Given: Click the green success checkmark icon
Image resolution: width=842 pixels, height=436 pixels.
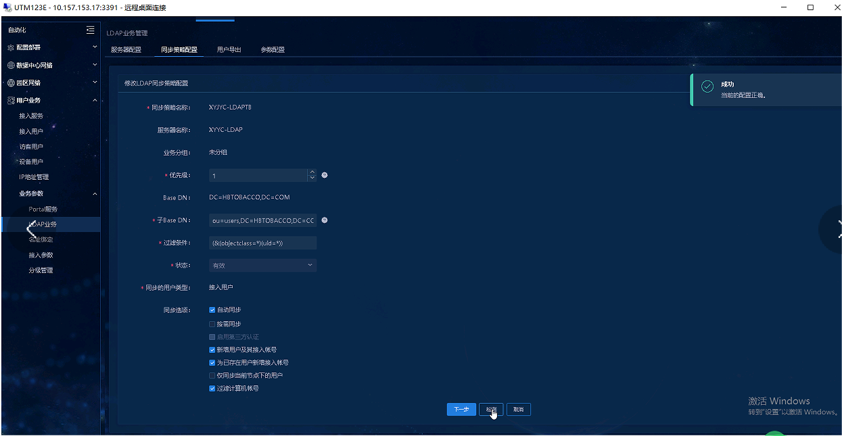Looking at the screenshot, I should point(707,87).
